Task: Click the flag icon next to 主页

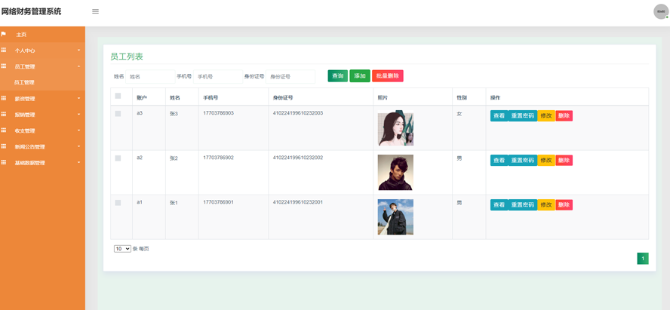Action: [4, 34]
